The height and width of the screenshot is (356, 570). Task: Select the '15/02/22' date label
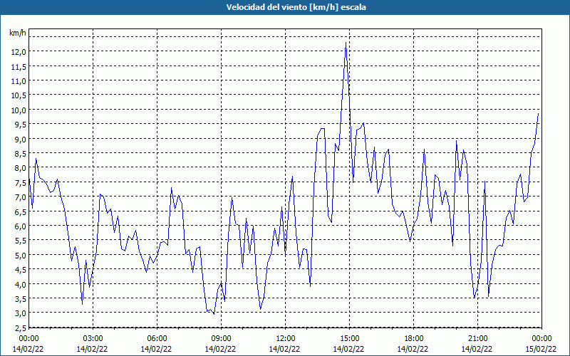541,349
